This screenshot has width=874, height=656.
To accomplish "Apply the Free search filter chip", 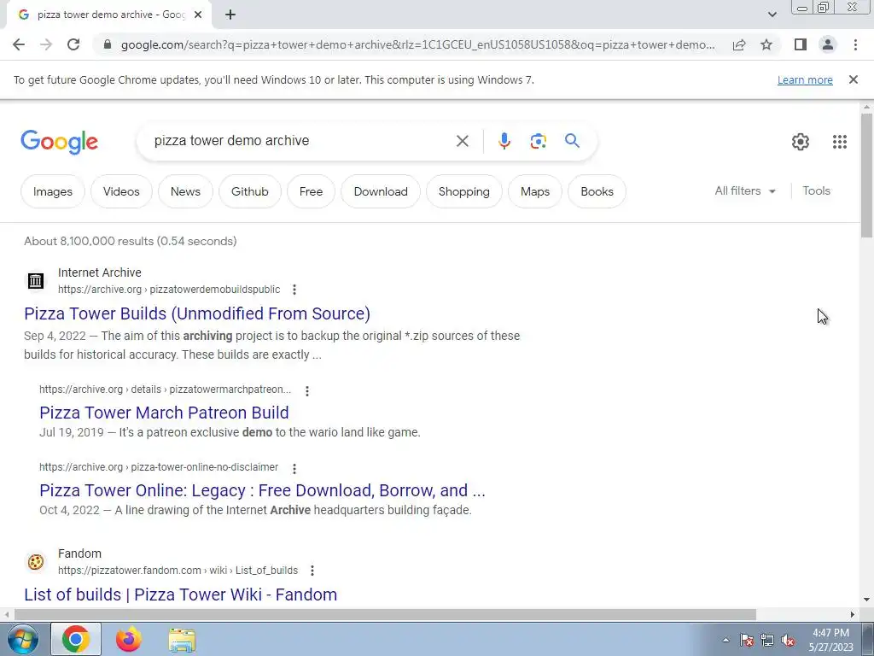I will point(311,191).
